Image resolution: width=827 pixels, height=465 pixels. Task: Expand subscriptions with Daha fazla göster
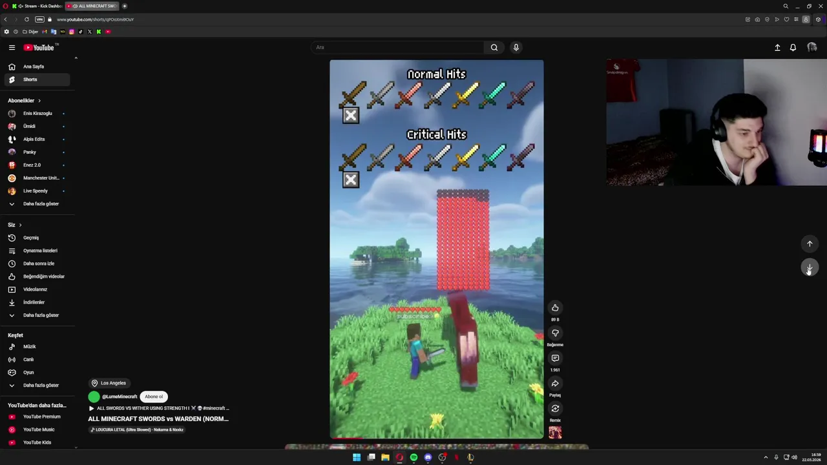[37, 204]
